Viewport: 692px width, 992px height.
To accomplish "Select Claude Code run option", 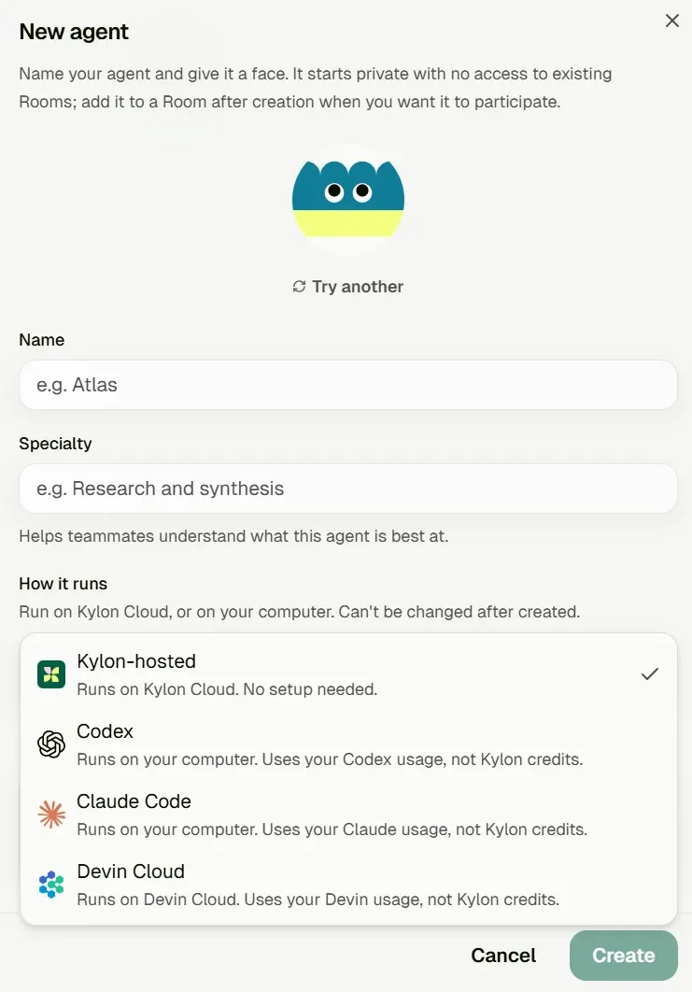I will click(348, 815).
